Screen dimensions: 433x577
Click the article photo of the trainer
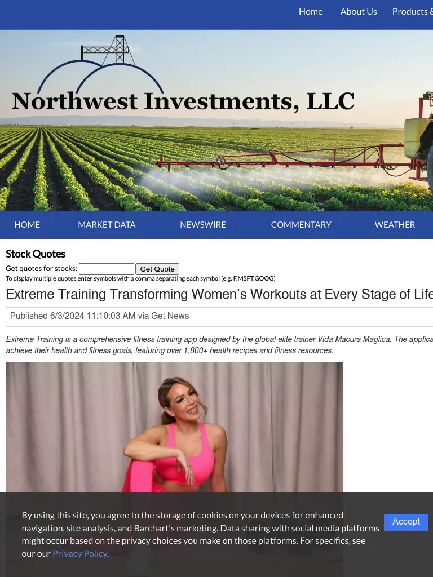pos(174,427)
